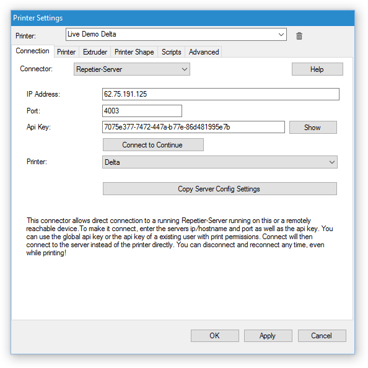Open the Extruder tab
This screenshot has height=368, width=368.
pos(95,52)
